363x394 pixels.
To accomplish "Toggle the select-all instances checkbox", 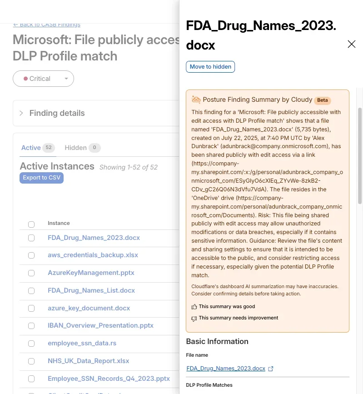I will click(x=31, y=224).
